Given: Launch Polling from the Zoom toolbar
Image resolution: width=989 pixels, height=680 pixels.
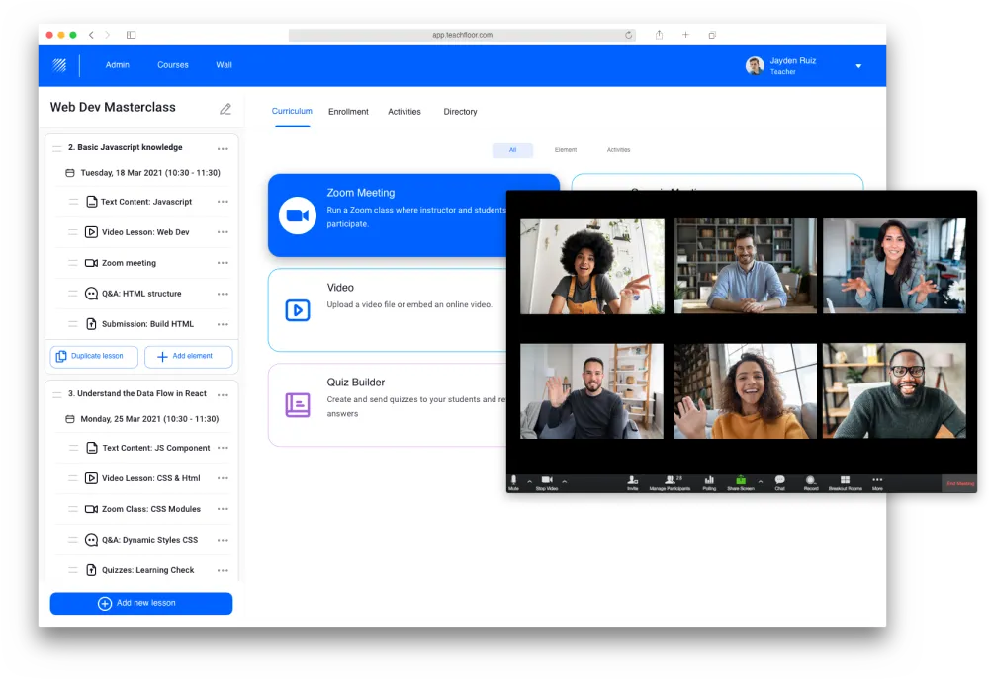Looking at the screenshot, I should tap(710, 481).
